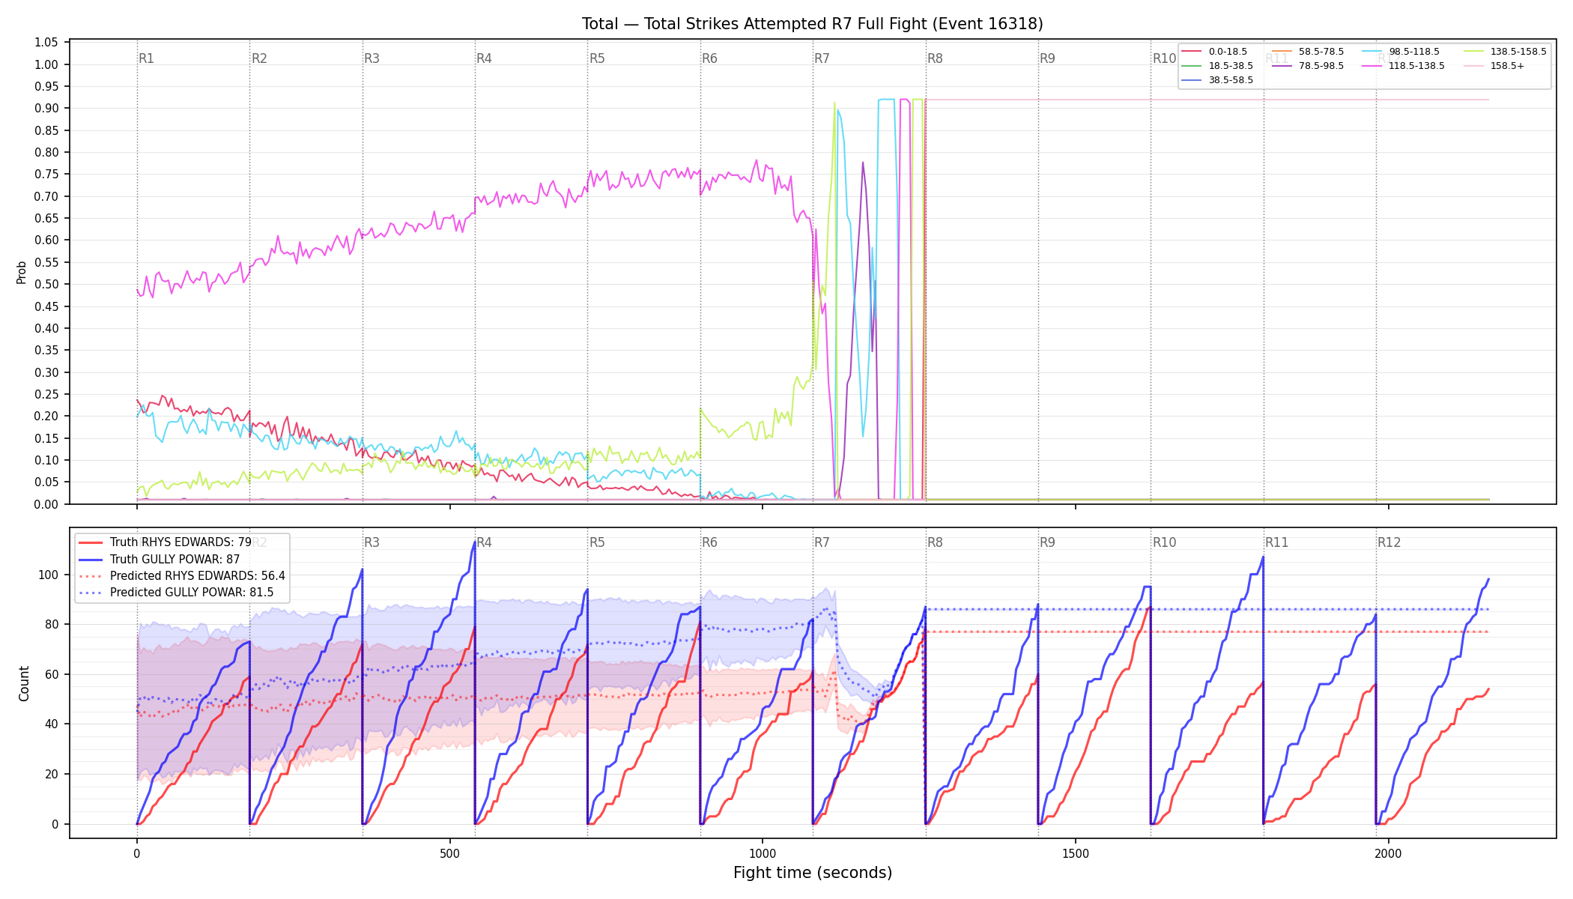The image size is (1573, 899).
Task: Select the R5 round label in the Count chart
Action: [597, 542]
